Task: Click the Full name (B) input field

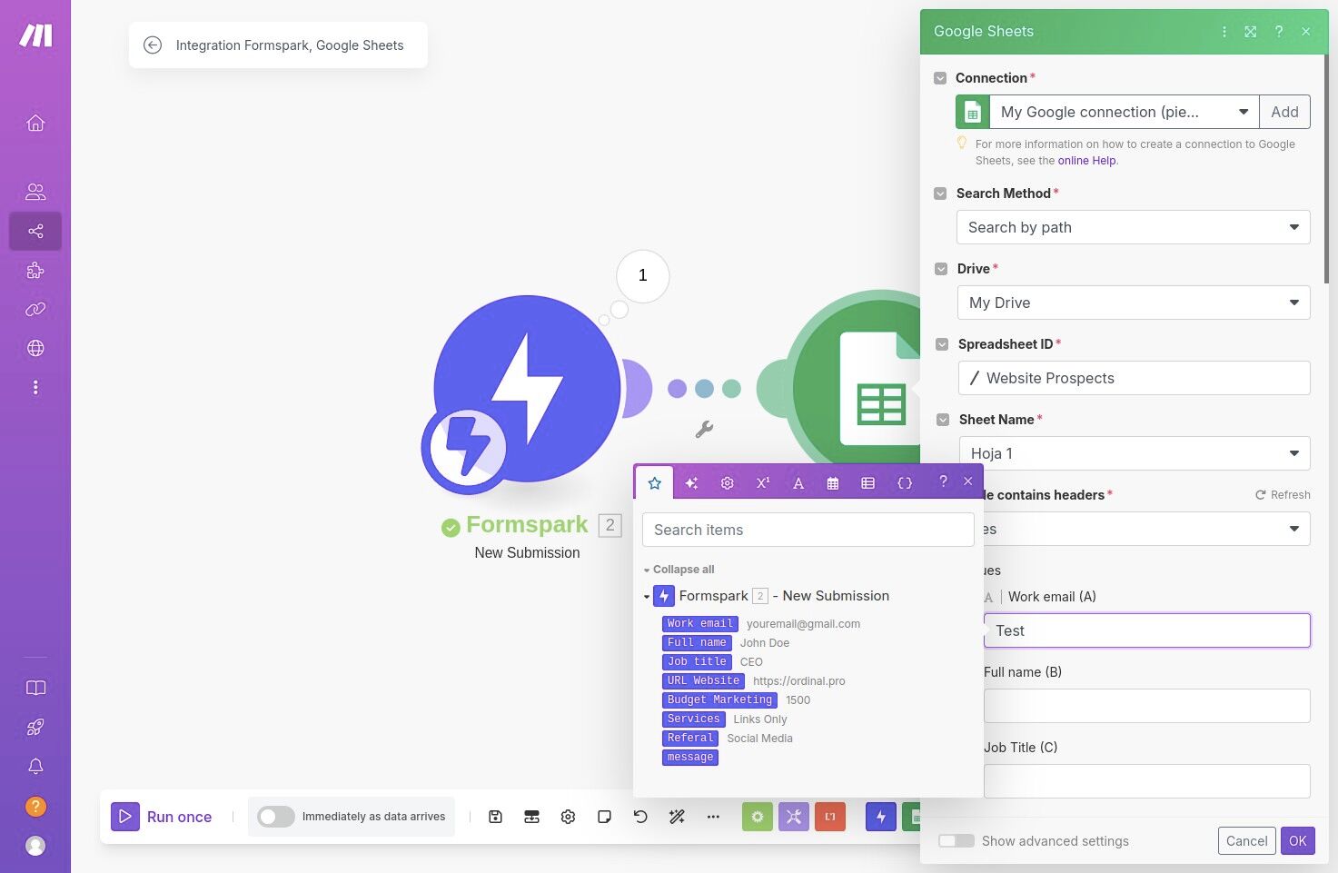Action: [x=1146, y=706]
